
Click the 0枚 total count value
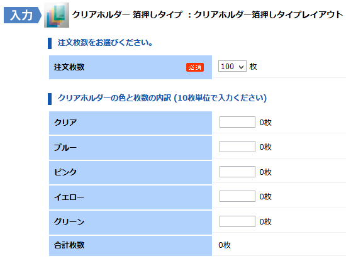coord(225,245)
